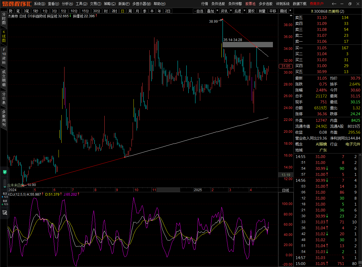Click the 资讯 news button
362x267 pixels.
(225, 11)
